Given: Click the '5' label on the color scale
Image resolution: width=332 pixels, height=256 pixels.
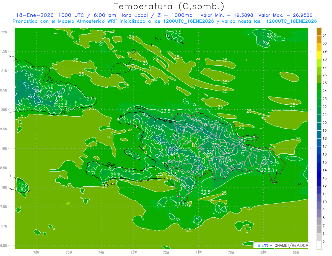Looking at the screenshot, I should click(x=324, y=242).
